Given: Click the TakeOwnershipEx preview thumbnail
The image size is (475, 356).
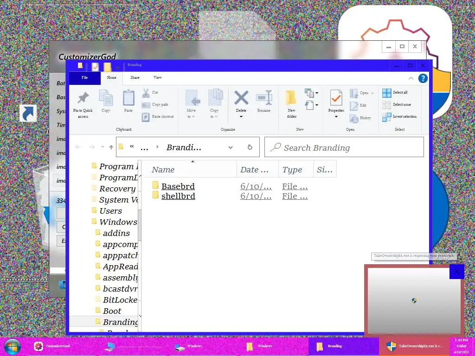Looking at the screenshot, I should click(414, 300).
